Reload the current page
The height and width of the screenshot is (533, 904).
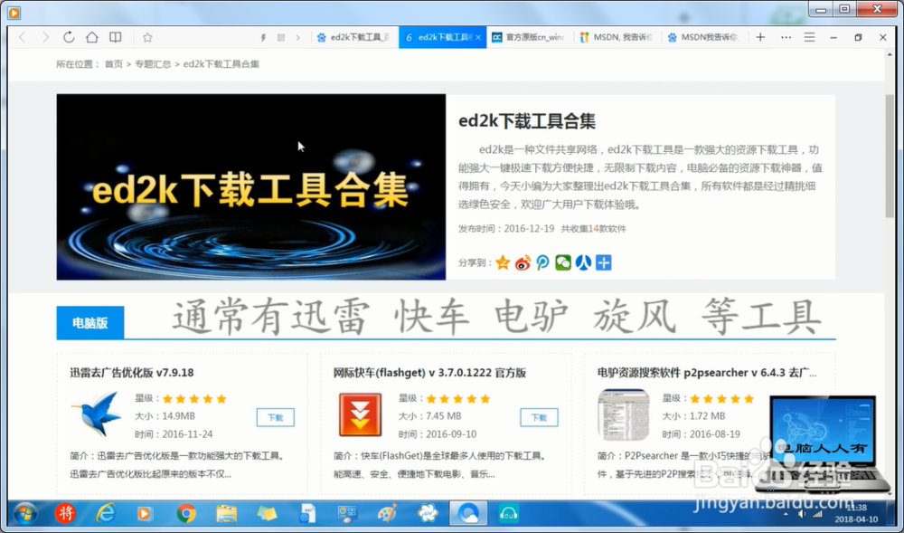coord(69,37)
